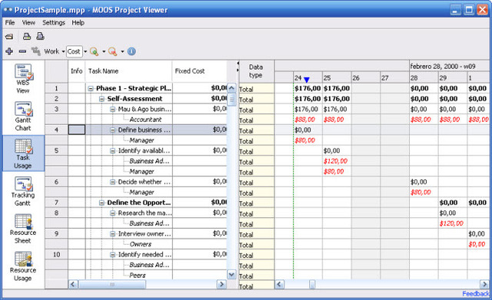The width and height of the screenshot is (492, 300).
Task: Click the Feedback link
Action: (x=476, y=294)
